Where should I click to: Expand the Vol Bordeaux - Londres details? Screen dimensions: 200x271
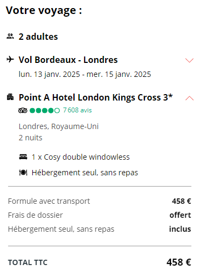[x=189, y=60]
